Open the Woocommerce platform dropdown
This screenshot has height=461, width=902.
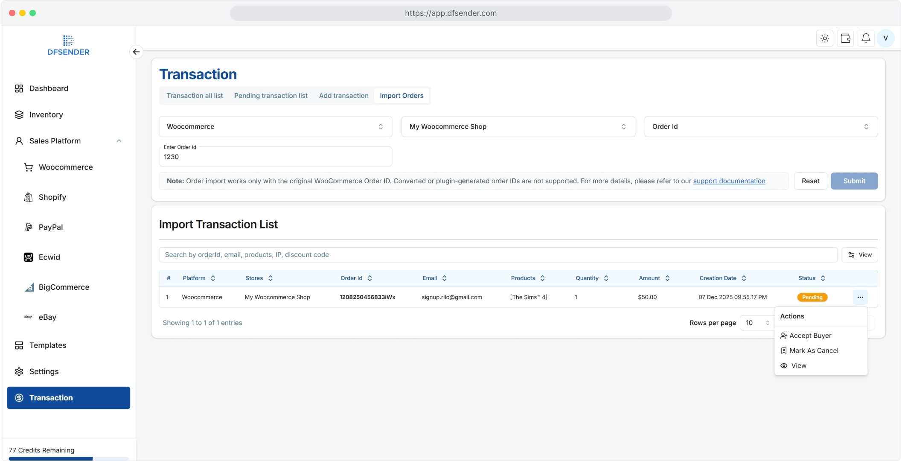pyautogui.click(x=275, y=127)
